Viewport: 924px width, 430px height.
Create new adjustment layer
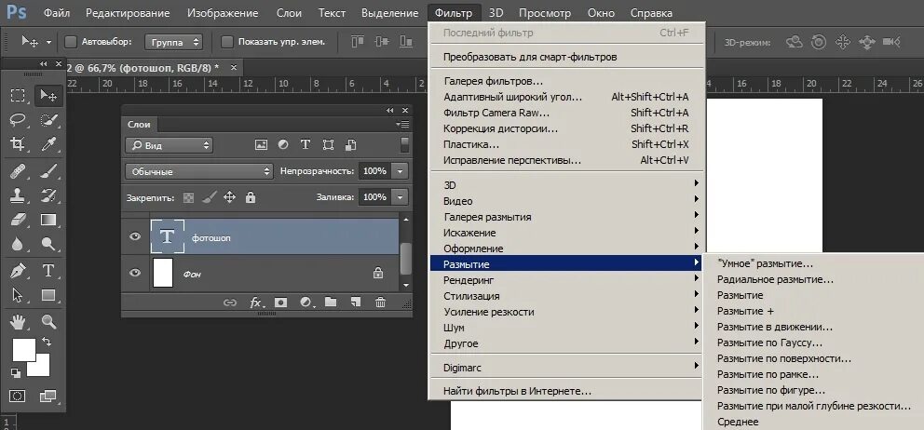[306, 302]
